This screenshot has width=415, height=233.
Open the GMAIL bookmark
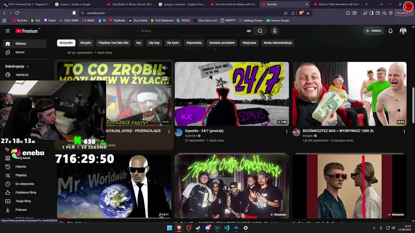(88, 20)
